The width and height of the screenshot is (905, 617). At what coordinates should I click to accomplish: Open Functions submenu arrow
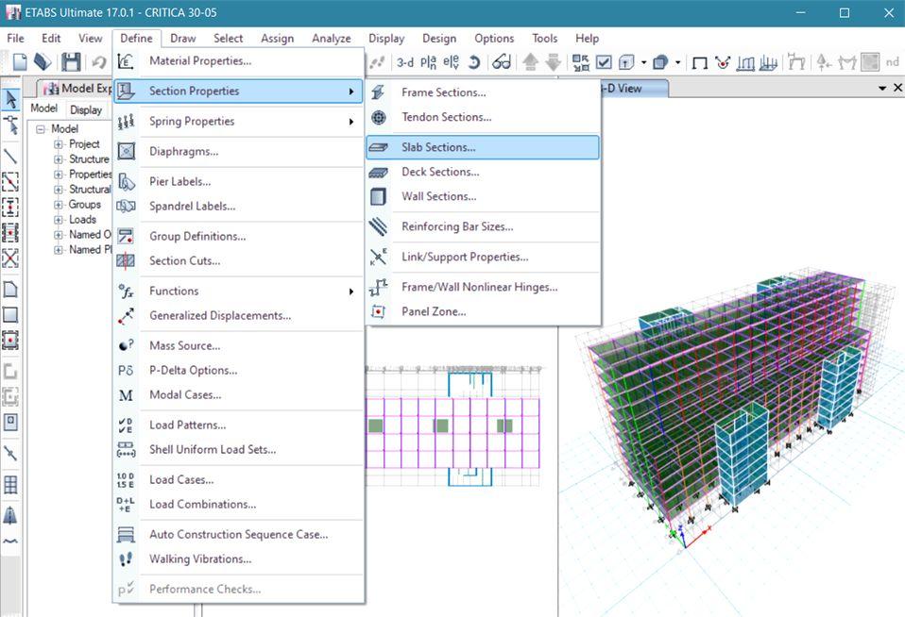pyautogui.click(x=350, y=292)
